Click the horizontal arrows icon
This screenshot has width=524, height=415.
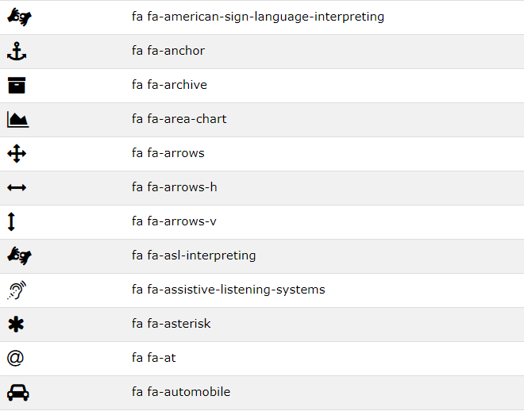(x=17, y=187)
